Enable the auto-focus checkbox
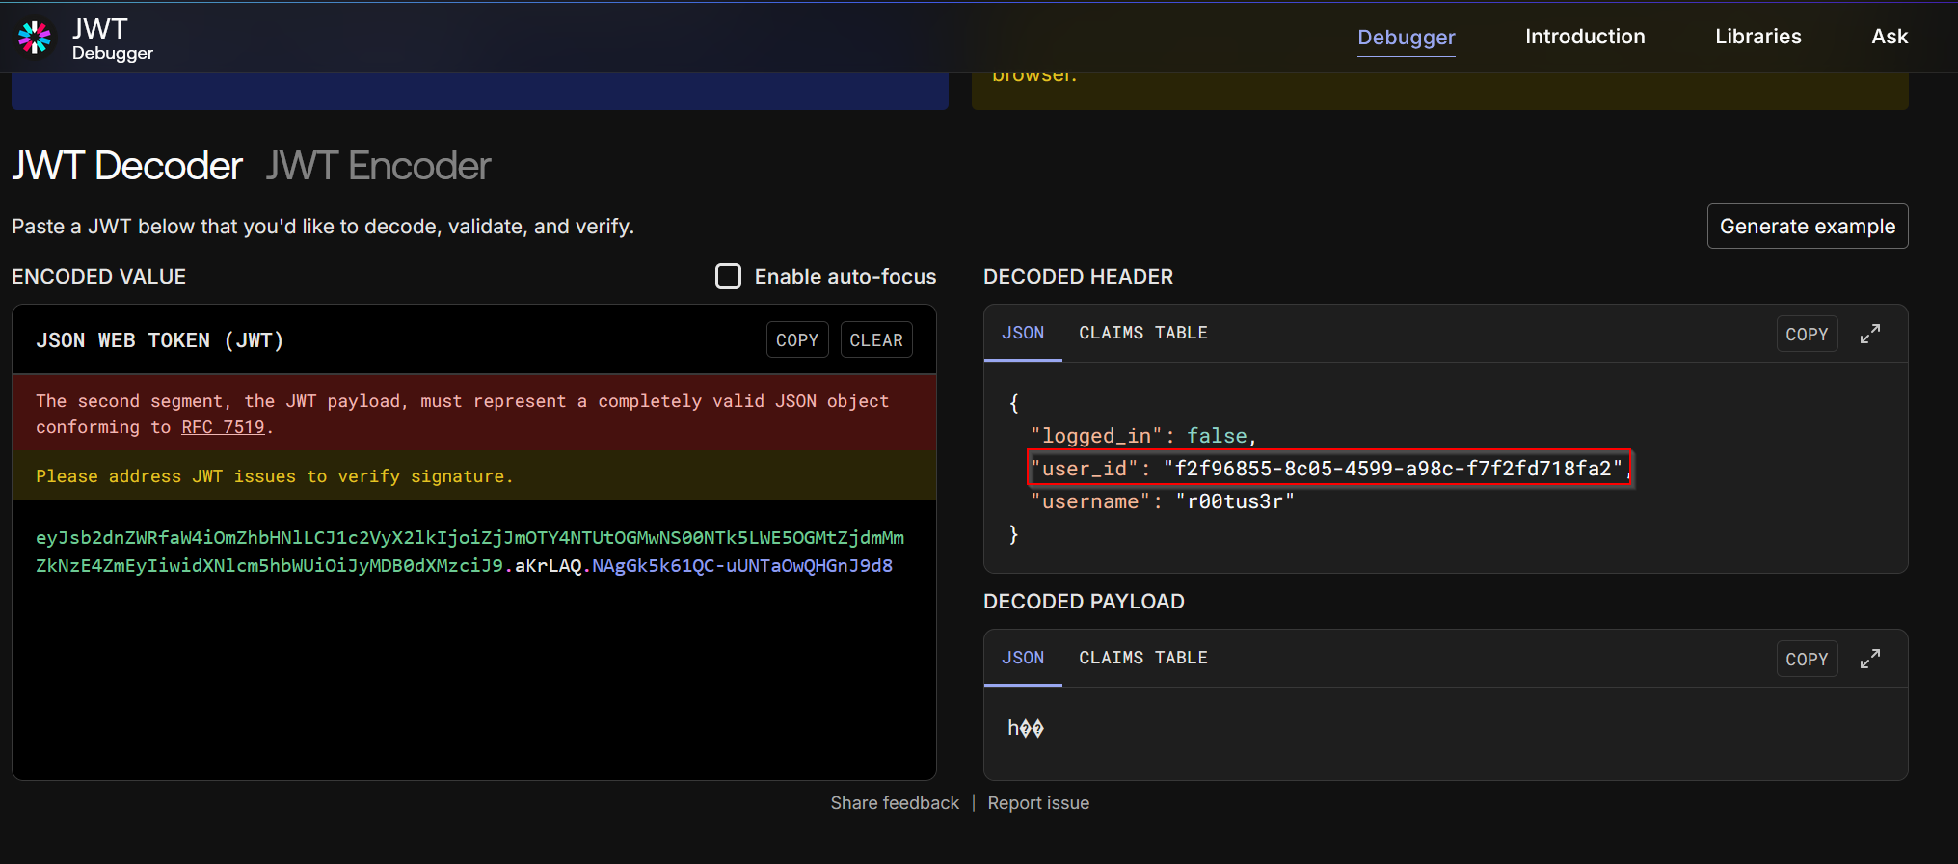Image resolution: width=1958 pixels, height=864 pixels. (728, 277)
